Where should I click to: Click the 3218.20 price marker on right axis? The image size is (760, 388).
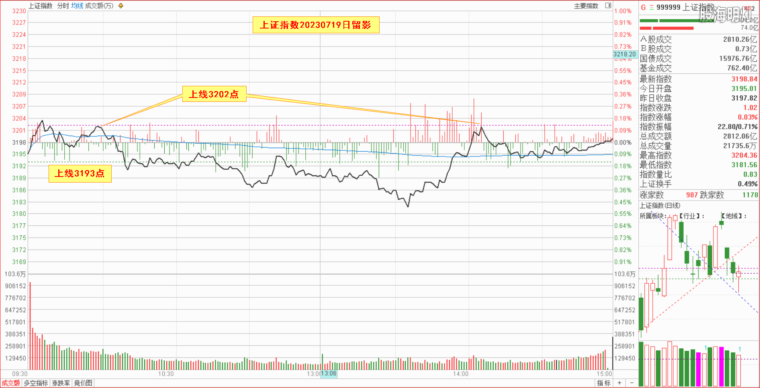pos(625,54)
